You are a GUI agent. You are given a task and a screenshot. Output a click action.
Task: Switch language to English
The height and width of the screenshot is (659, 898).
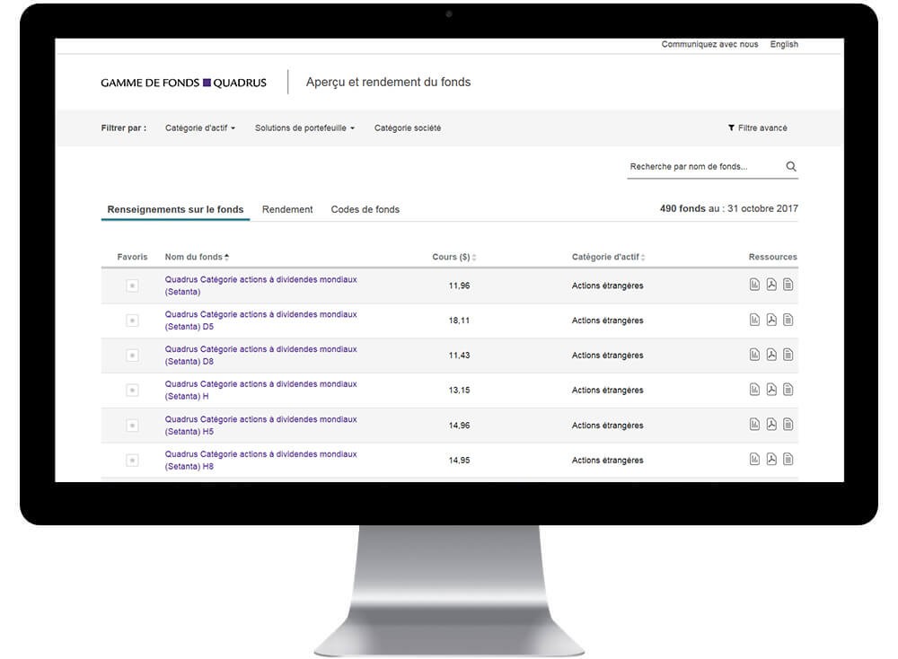pyautogui.click(x=784, y=45)
